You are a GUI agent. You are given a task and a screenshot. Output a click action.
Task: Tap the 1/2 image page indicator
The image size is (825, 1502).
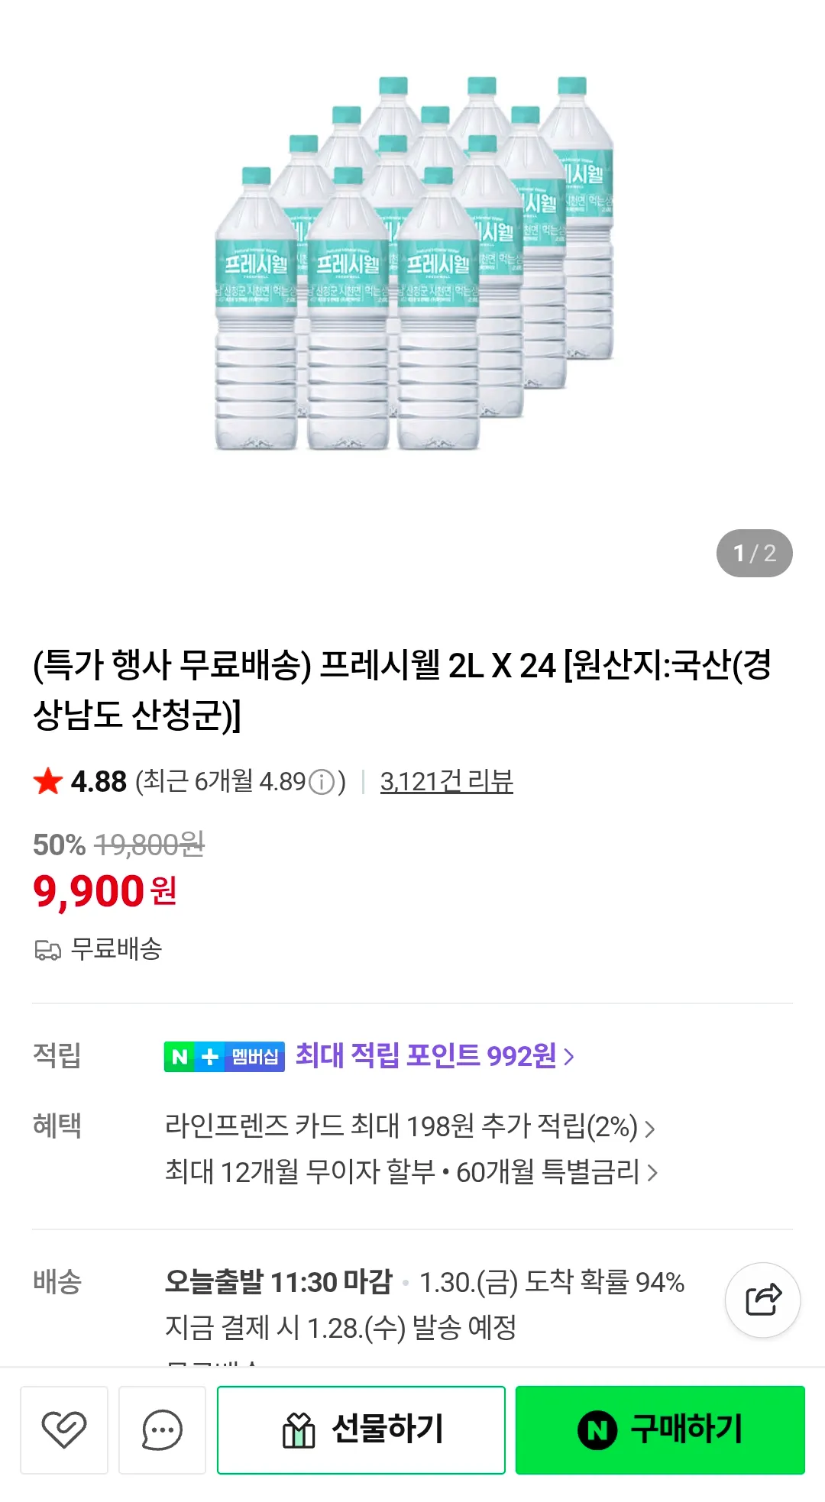point(754,553)
